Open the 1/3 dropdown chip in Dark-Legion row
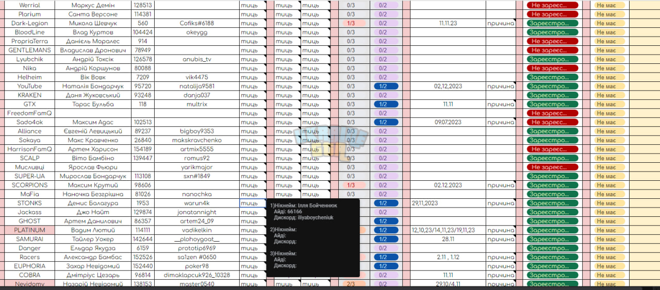This screenshot has height=290, width=660. (354, 23)
